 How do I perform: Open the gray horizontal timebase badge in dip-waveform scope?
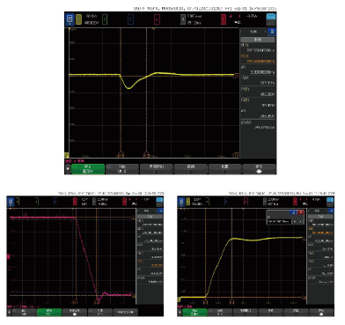(x=183, y=19)
